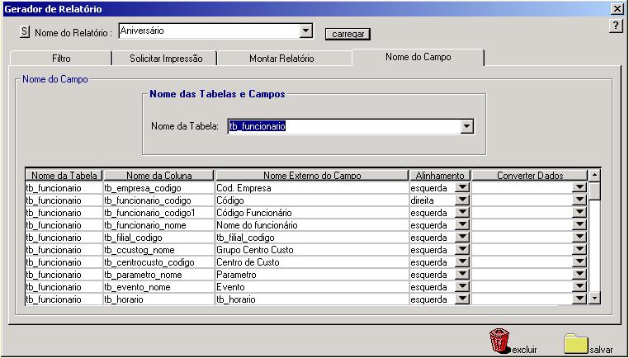Image resolution: width=629 pixels, height=358 pixels.
Task: Click the question mark help icon
Action: pyautogui.click(x=616, y=26)
